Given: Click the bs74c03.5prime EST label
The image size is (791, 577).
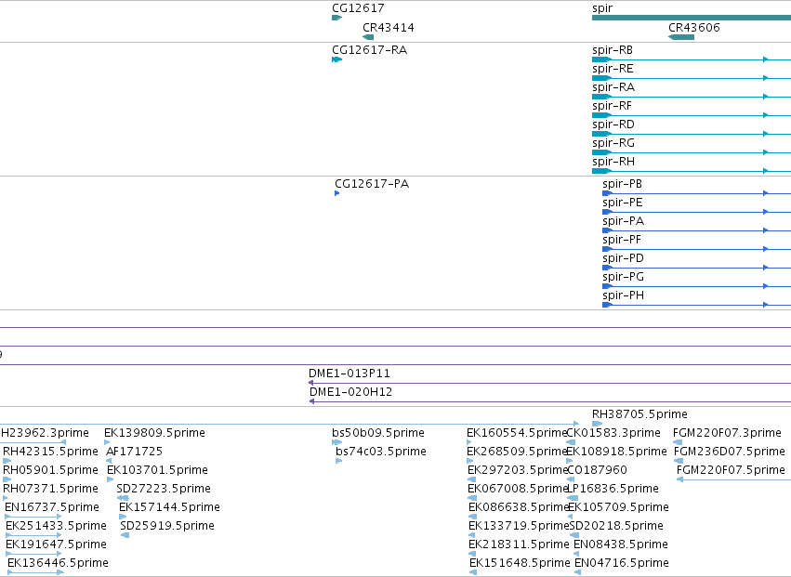Looking at the screenshot, I should [381, 452].
